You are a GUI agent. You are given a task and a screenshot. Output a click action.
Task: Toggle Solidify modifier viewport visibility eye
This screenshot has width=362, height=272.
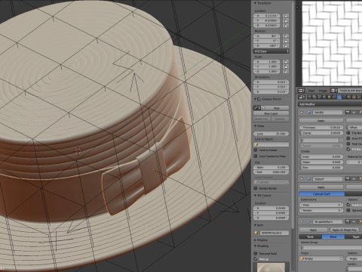354,113
